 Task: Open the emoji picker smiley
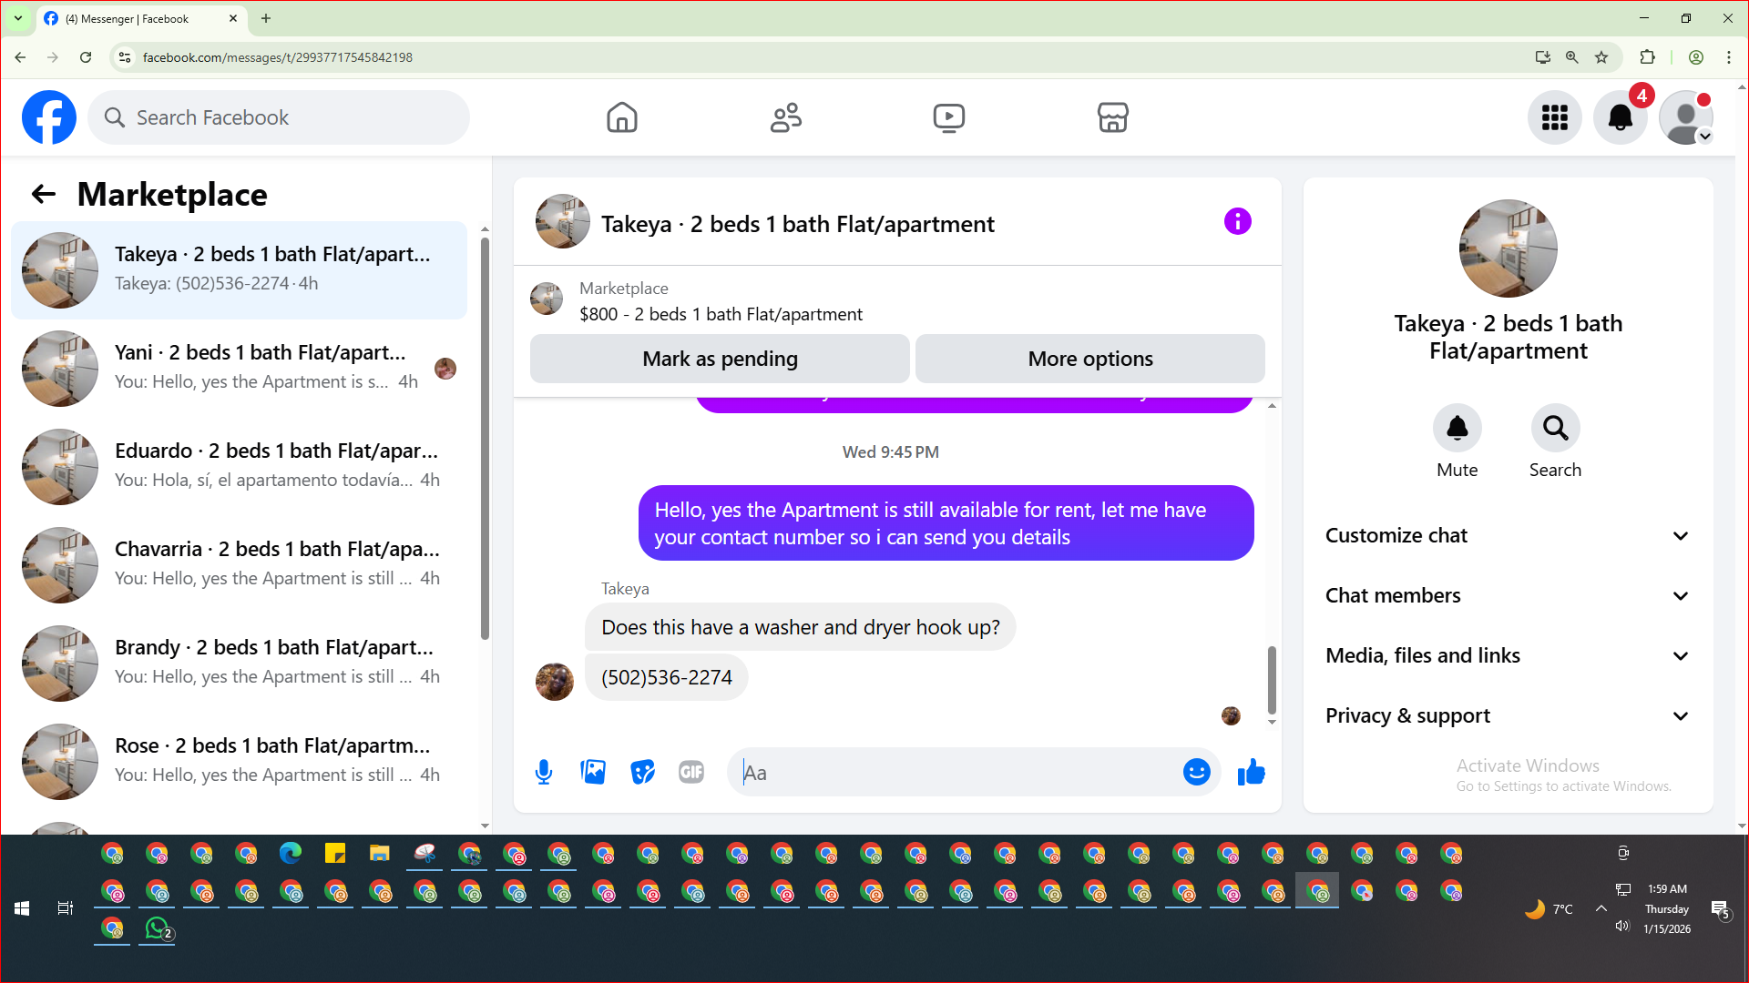[1196, 773]
